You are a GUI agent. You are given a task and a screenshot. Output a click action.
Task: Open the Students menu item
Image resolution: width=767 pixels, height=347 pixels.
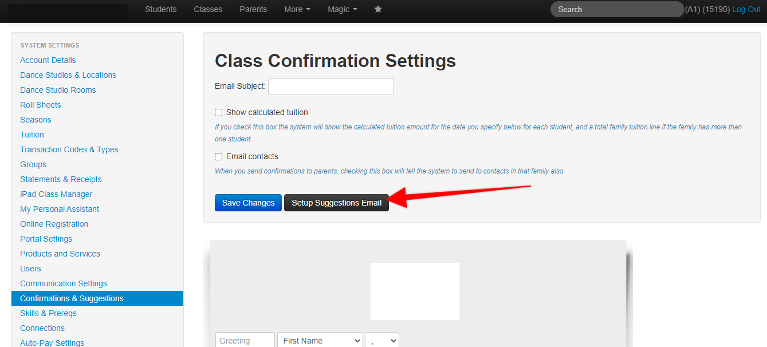pos(161,9)
